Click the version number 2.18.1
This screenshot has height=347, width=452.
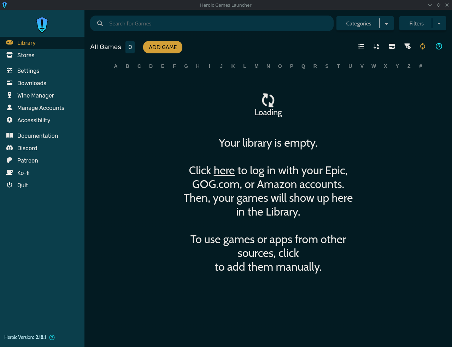pos(41,337)
